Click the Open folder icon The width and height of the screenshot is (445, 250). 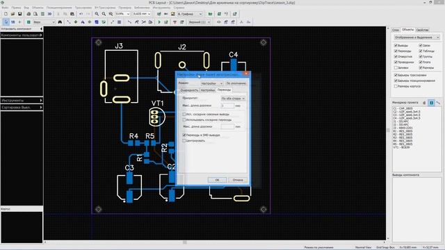[13, 14]
